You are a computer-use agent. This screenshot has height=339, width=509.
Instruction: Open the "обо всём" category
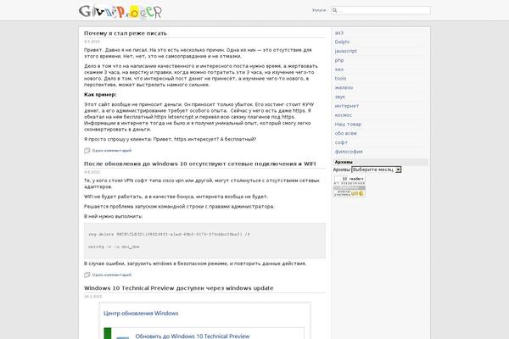[x=346, y=133]
